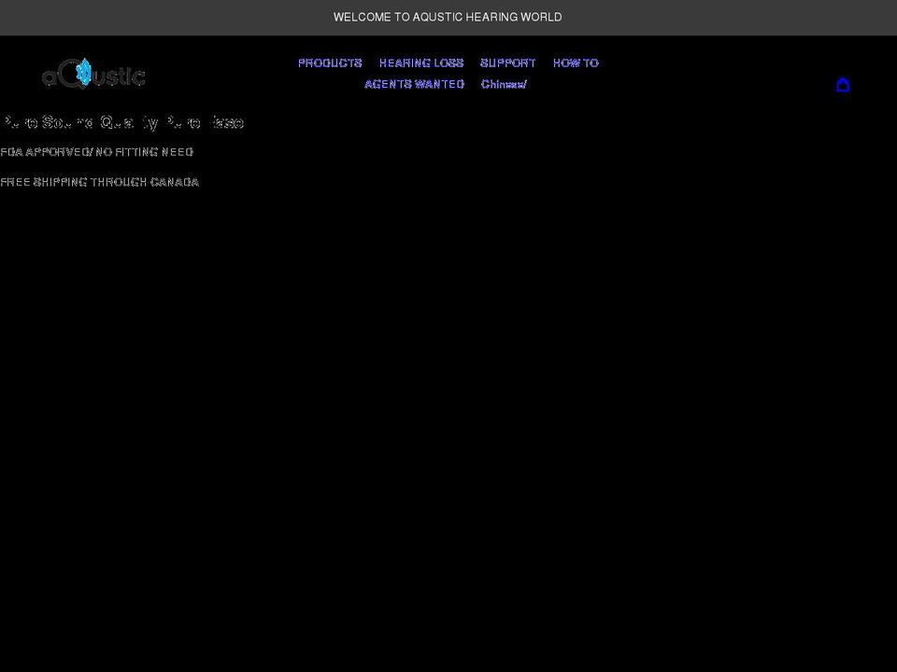Image resolution: width=897 pixels, height=672 pixels.
Task: Click the Free Shipping Through Canada text
Action: tap(100, 182)
